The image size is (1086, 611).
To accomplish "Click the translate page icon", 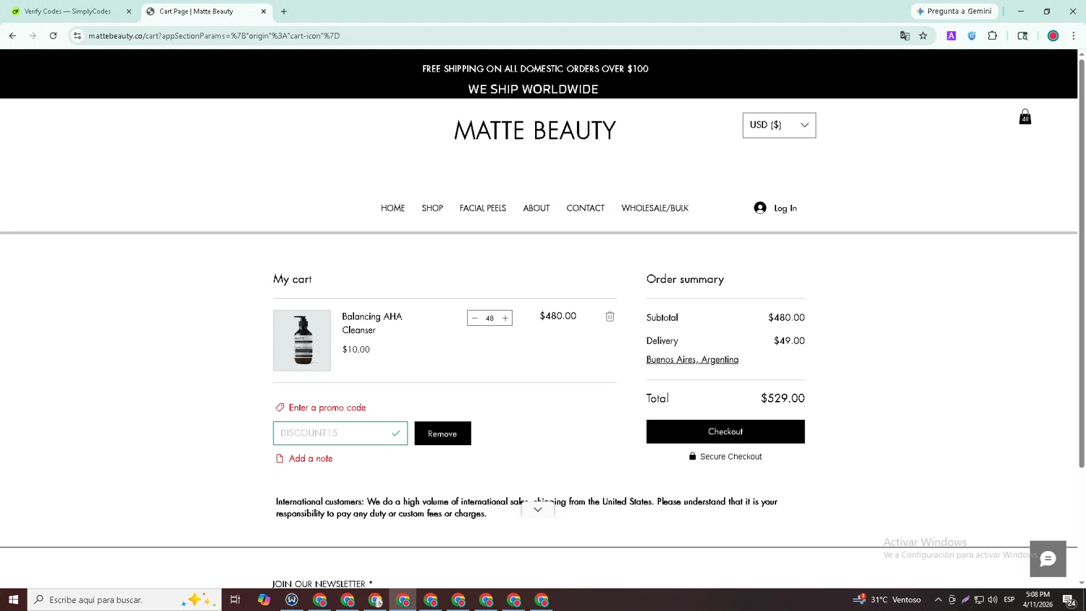I will pyautogui.click(x=905, y=35).
